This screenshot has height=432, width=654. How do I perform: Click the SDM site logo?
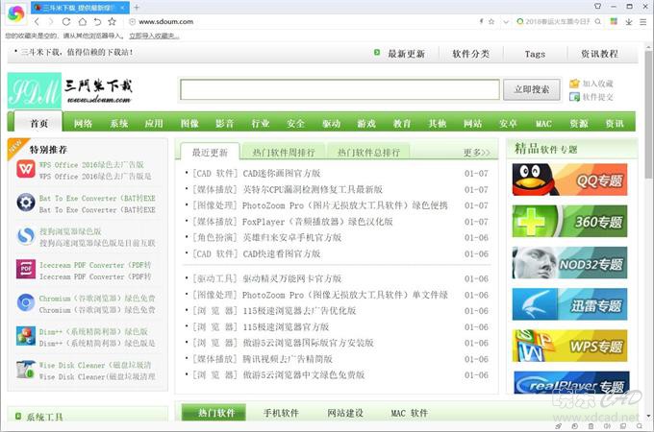click(x=35, y=90)
